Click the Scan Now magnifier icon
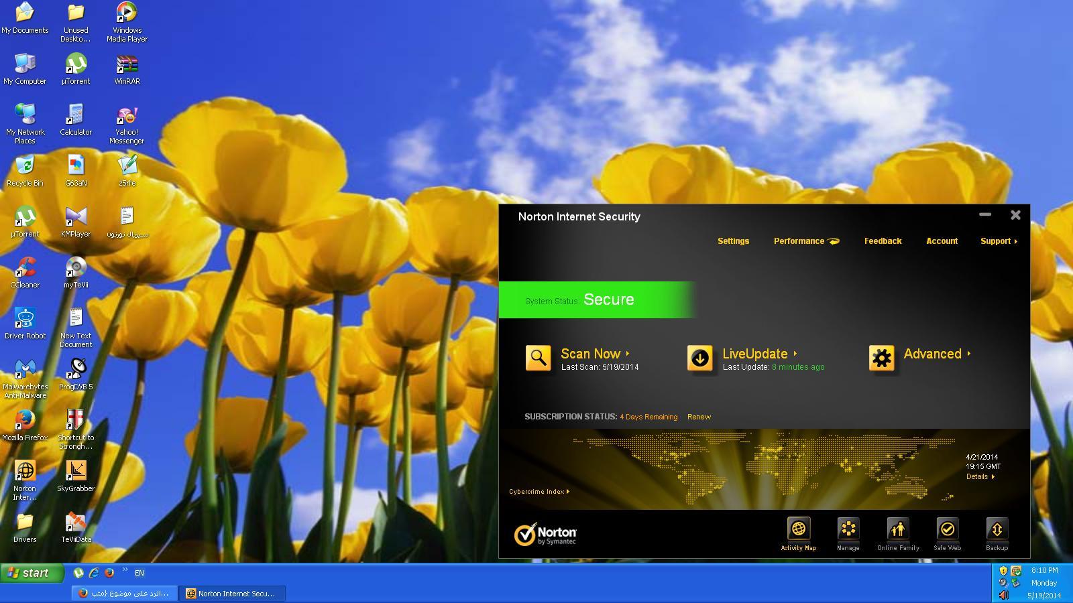 pos(538,358)
